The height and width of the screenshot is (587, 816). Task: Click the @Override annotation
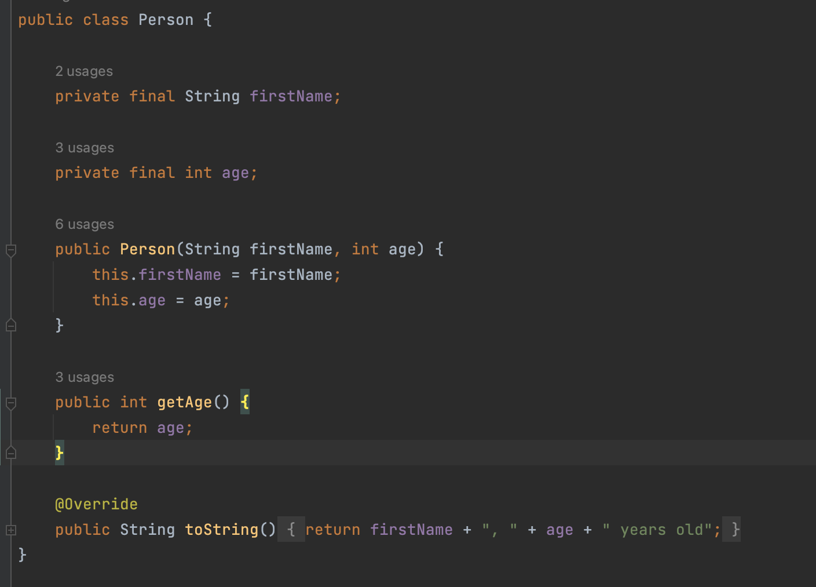[x=96, y=504]
